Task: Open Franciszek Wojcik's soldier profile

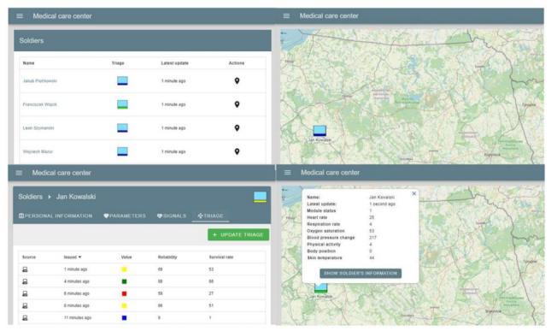Action: tap(40, 104)
